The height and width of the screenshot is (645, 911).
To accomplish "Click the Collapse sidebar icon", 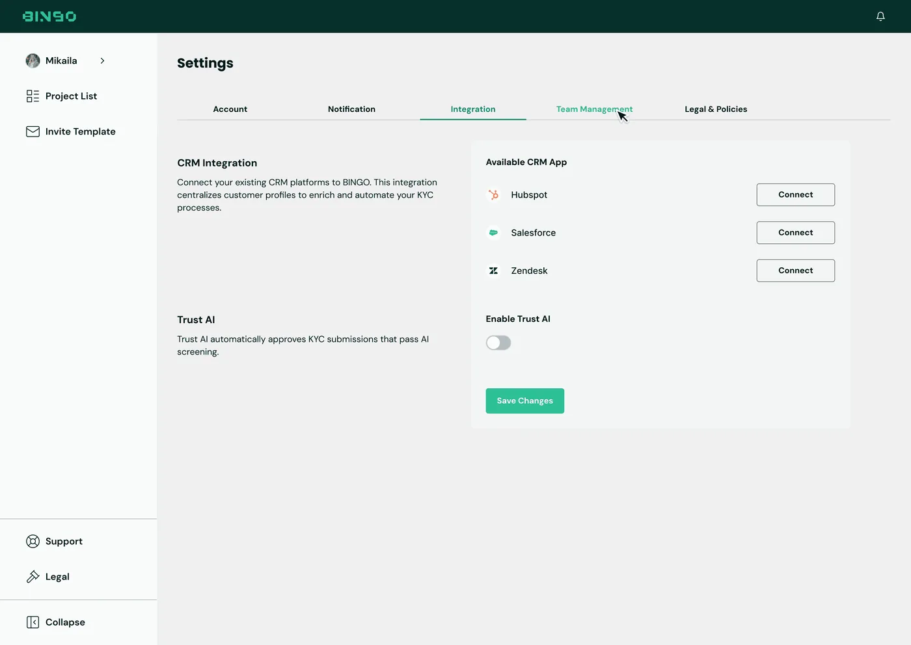I will tap(33, 622).
